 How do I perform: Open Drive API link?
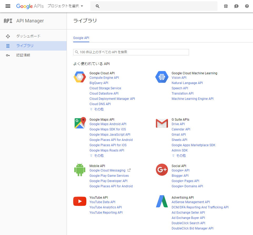click(x=178, y=124)
